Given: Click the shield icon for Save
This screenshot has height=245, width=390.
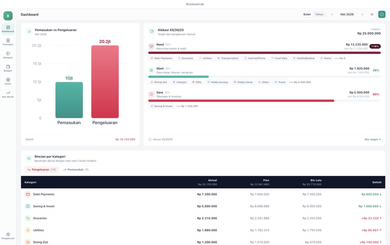Looking at the screenshot, I should 151,94.
